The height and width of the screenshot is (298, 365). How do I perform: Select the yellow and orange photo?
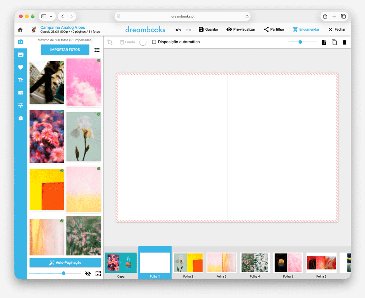(x=47, y=189)
